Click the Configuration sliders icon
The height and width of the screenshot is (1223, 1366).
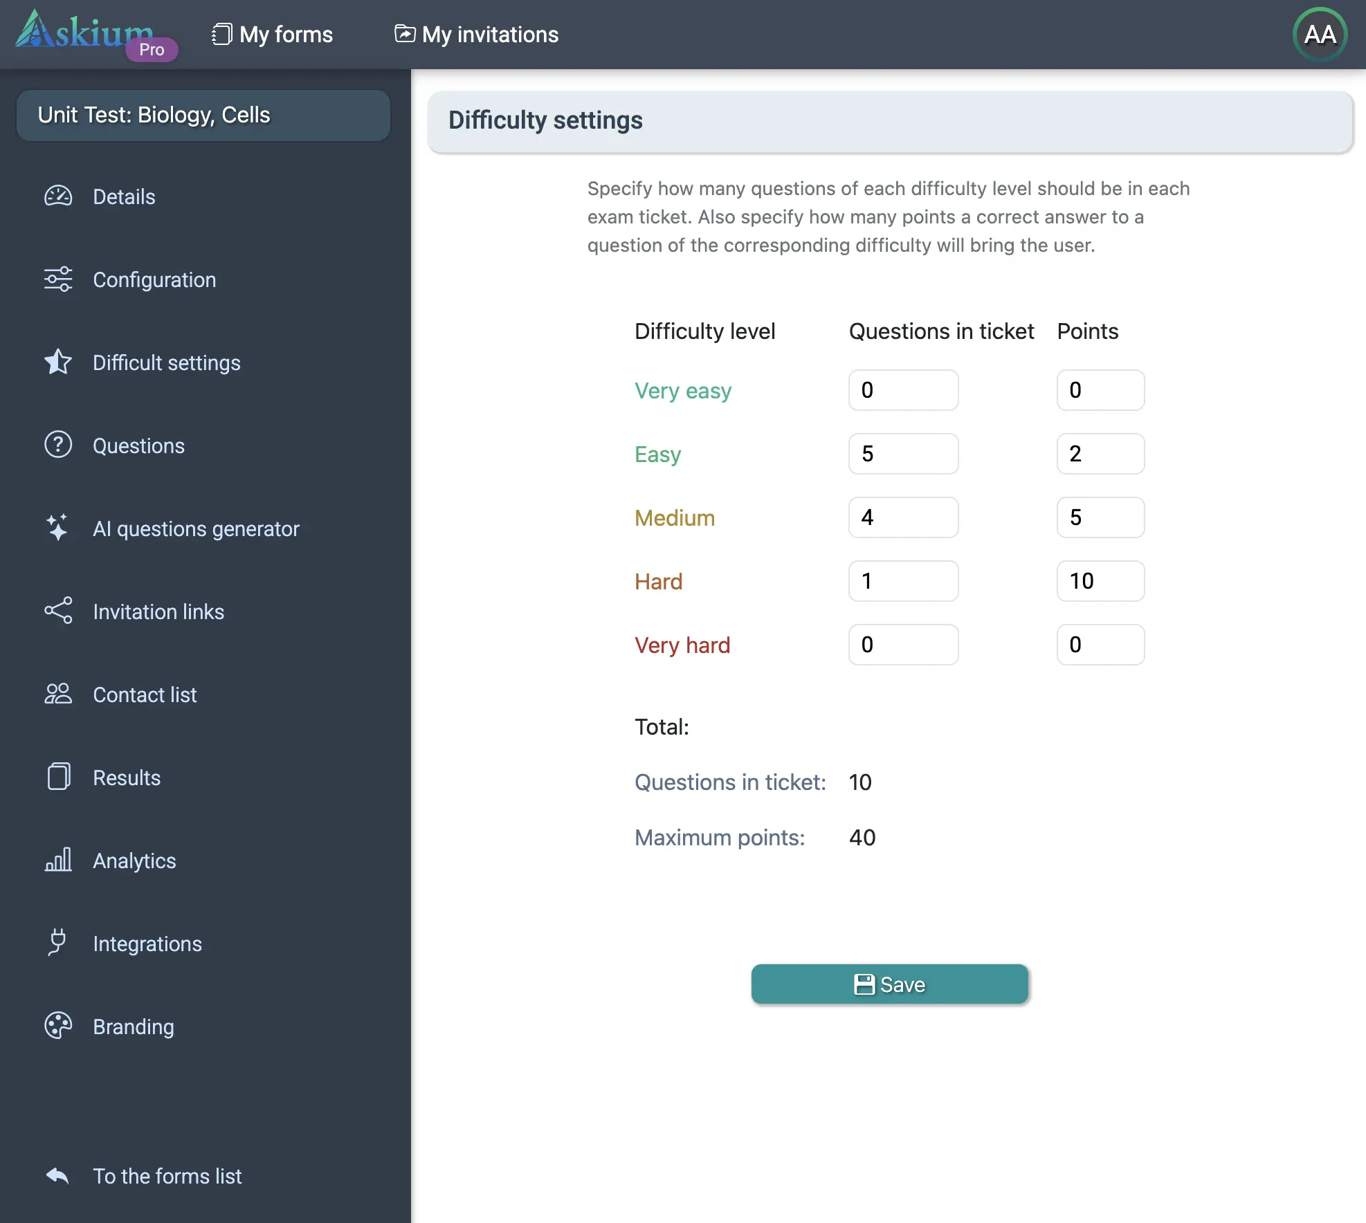(58, 279)
